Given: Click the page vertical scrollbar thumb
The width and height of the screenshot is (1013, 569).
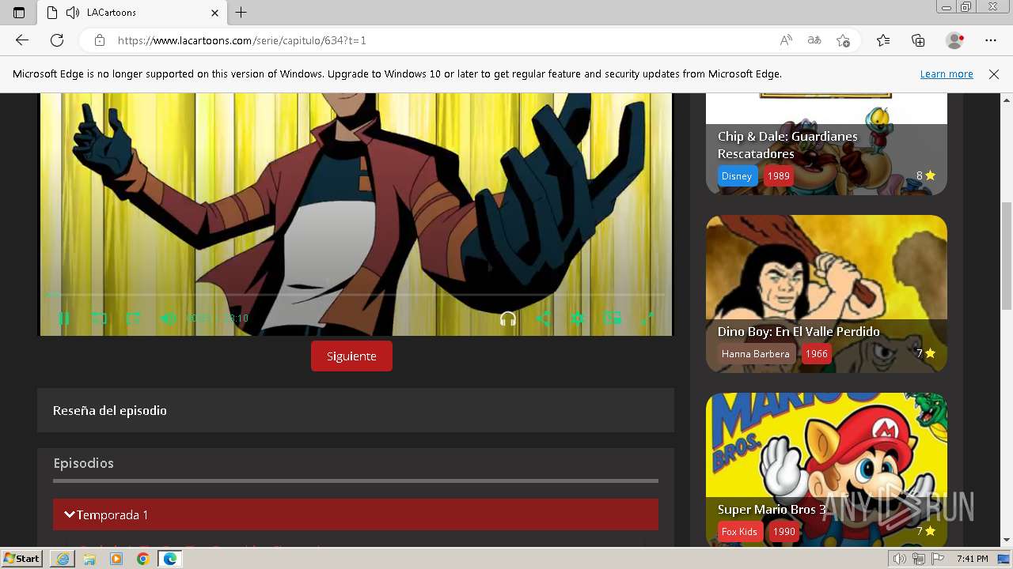Looking at the screenshot, I should point(1007,255).
